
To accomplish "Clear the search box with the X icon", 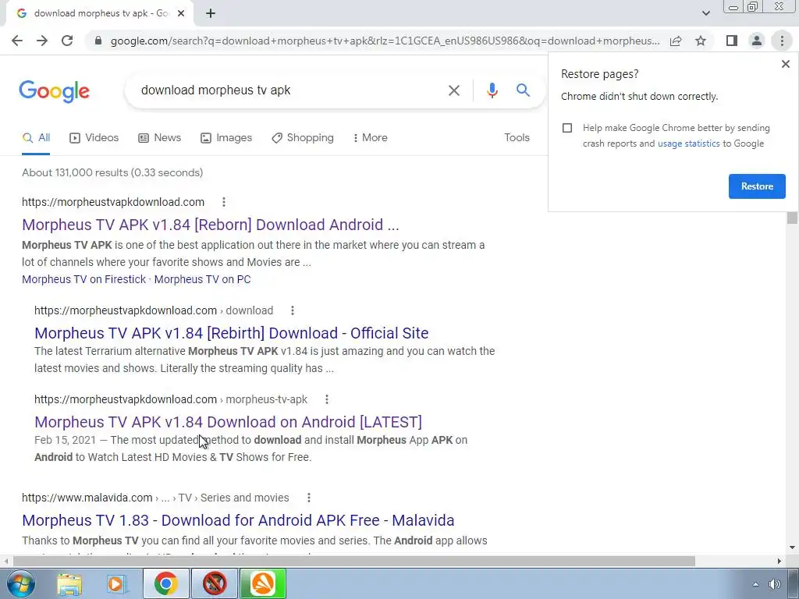I will point(453,90).
